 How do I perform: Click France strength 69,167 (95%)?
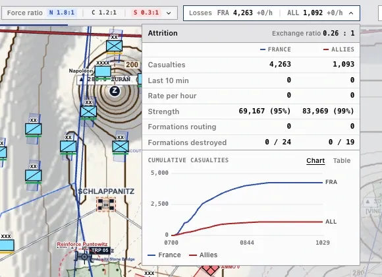point(265,111)
